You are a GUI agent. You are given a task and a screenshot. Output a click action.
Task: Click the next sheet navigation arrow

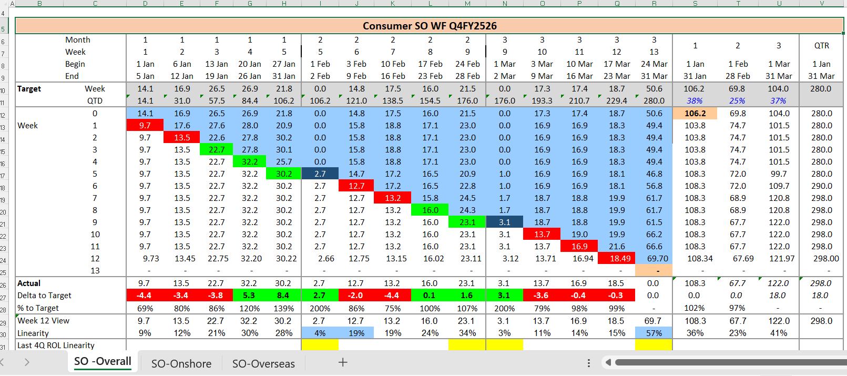27,362
